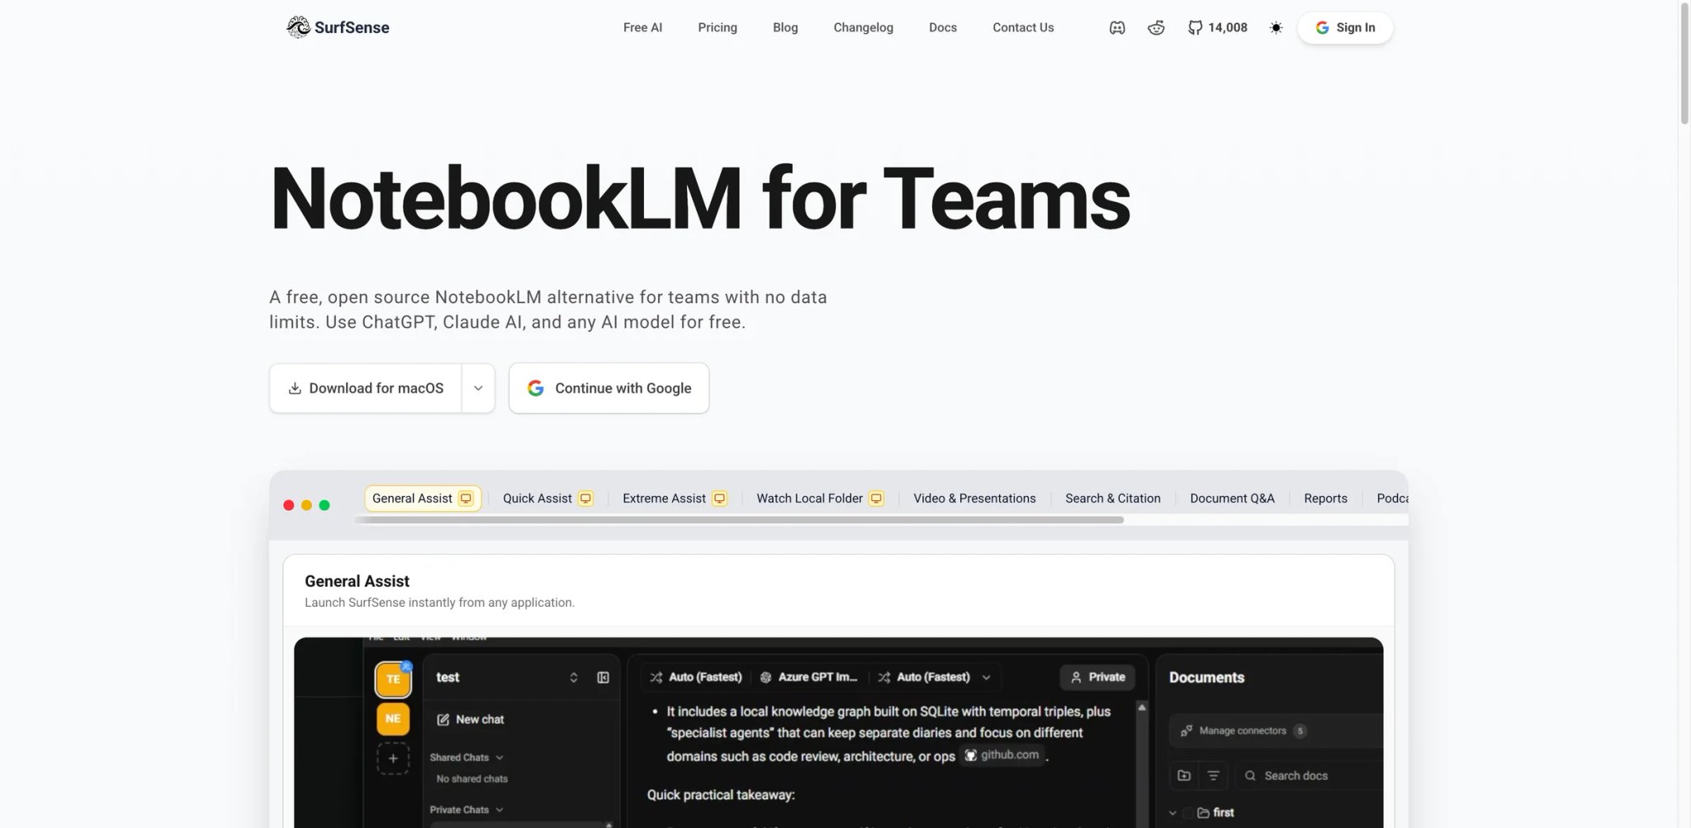Click Continue with Google button
This screenshot has width=1691, height=828.
pos(609,388)
